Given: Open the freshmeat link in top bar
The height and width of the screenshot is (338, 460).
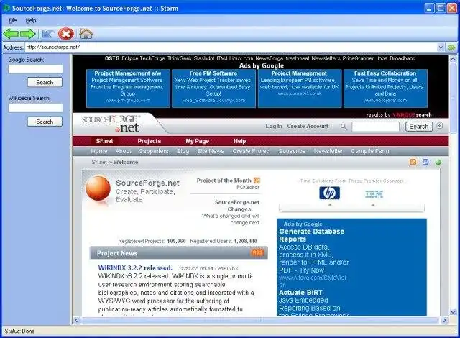Looking at the screenshot, I should point(297,58).
